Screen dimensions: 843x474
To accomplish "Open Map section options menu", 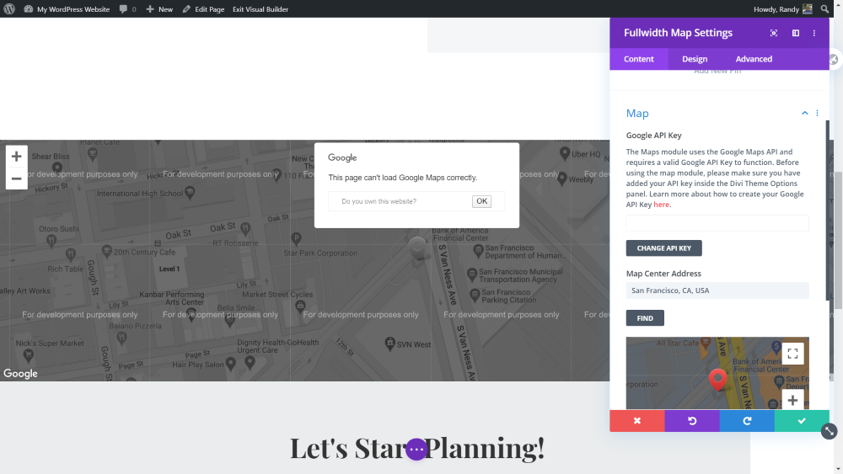I will click(817, 113).
